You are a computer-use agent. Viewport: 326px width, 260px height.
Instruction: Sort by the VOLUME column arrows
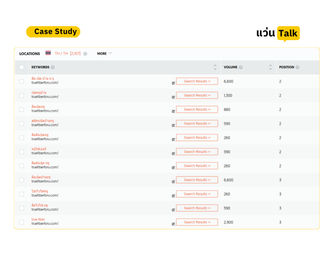(x=270, y=67)
